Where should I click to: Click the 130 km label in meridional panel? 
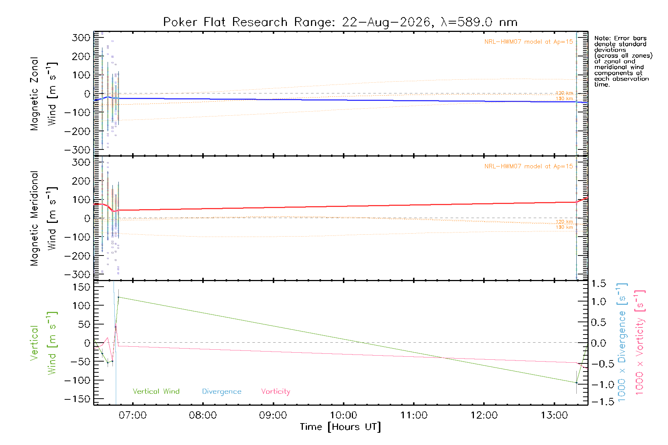point(564,227)
